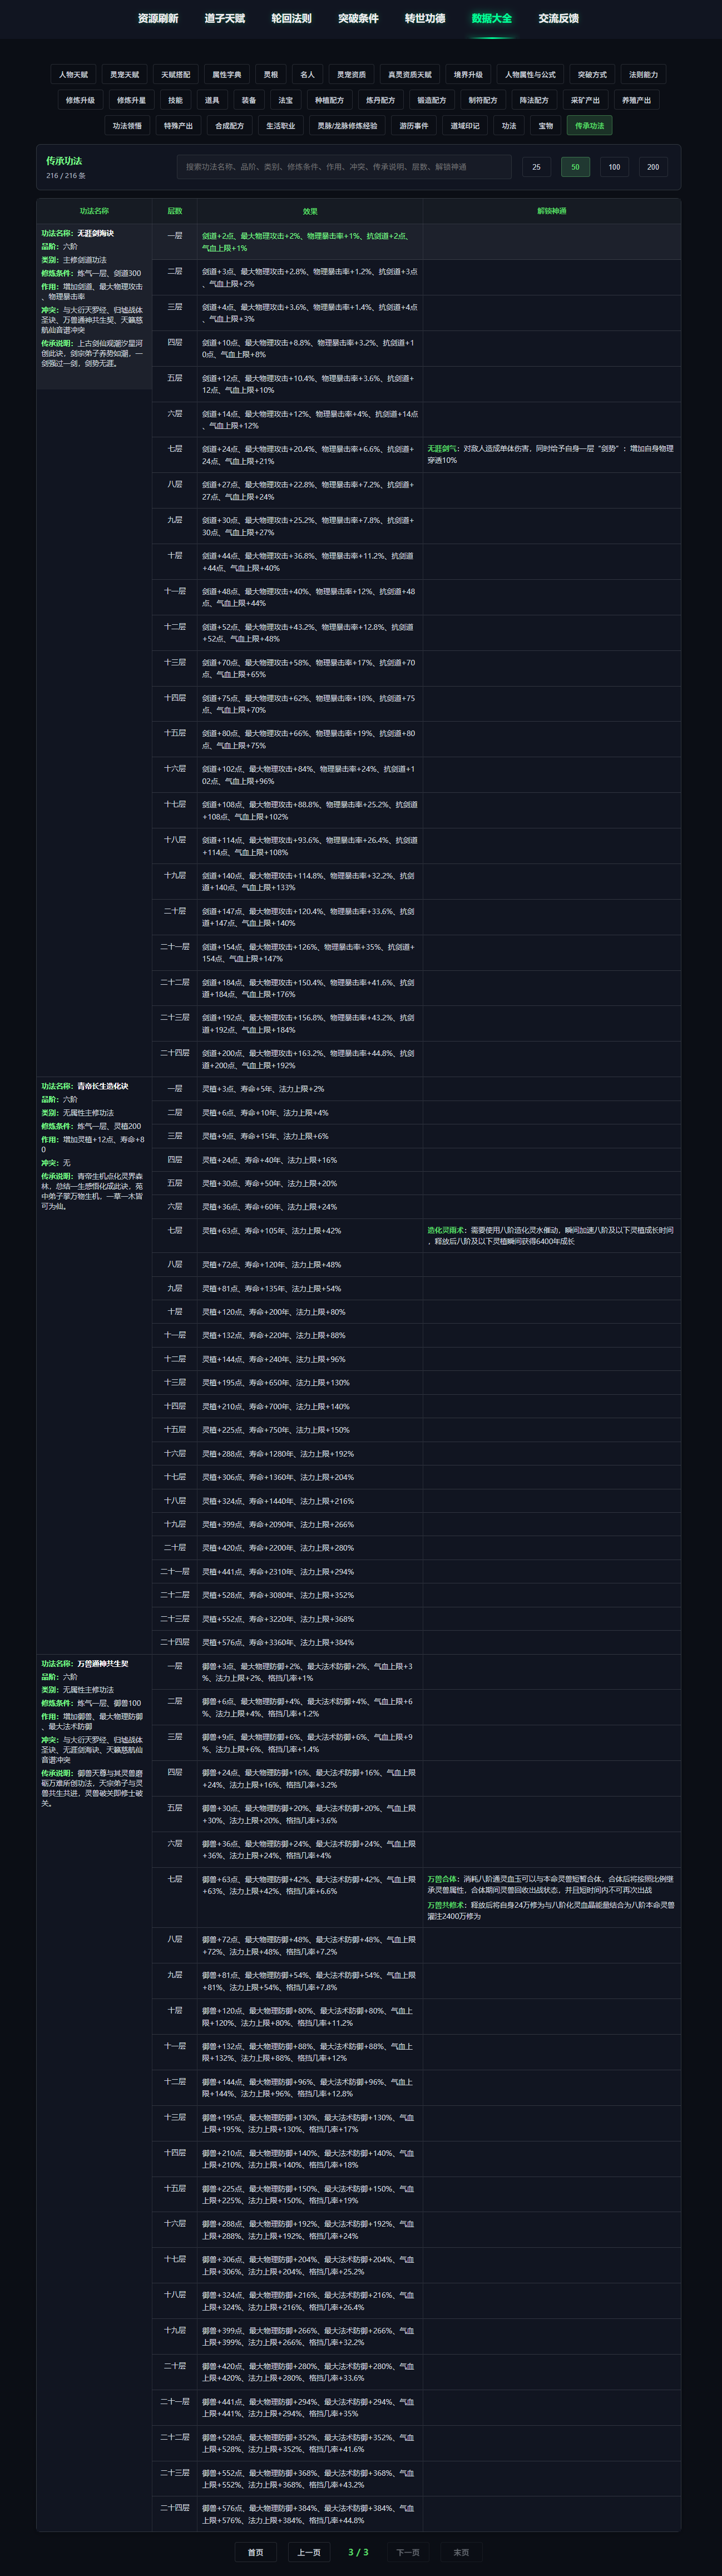
Task: Select the 灵宠天赋 category chip
Action: click(125, 74)
